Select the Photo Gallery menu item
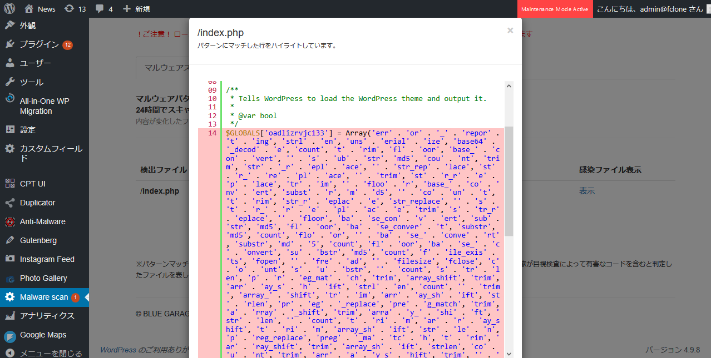The width and height of the screenshot is (711, 358). (x=43, y=278)
